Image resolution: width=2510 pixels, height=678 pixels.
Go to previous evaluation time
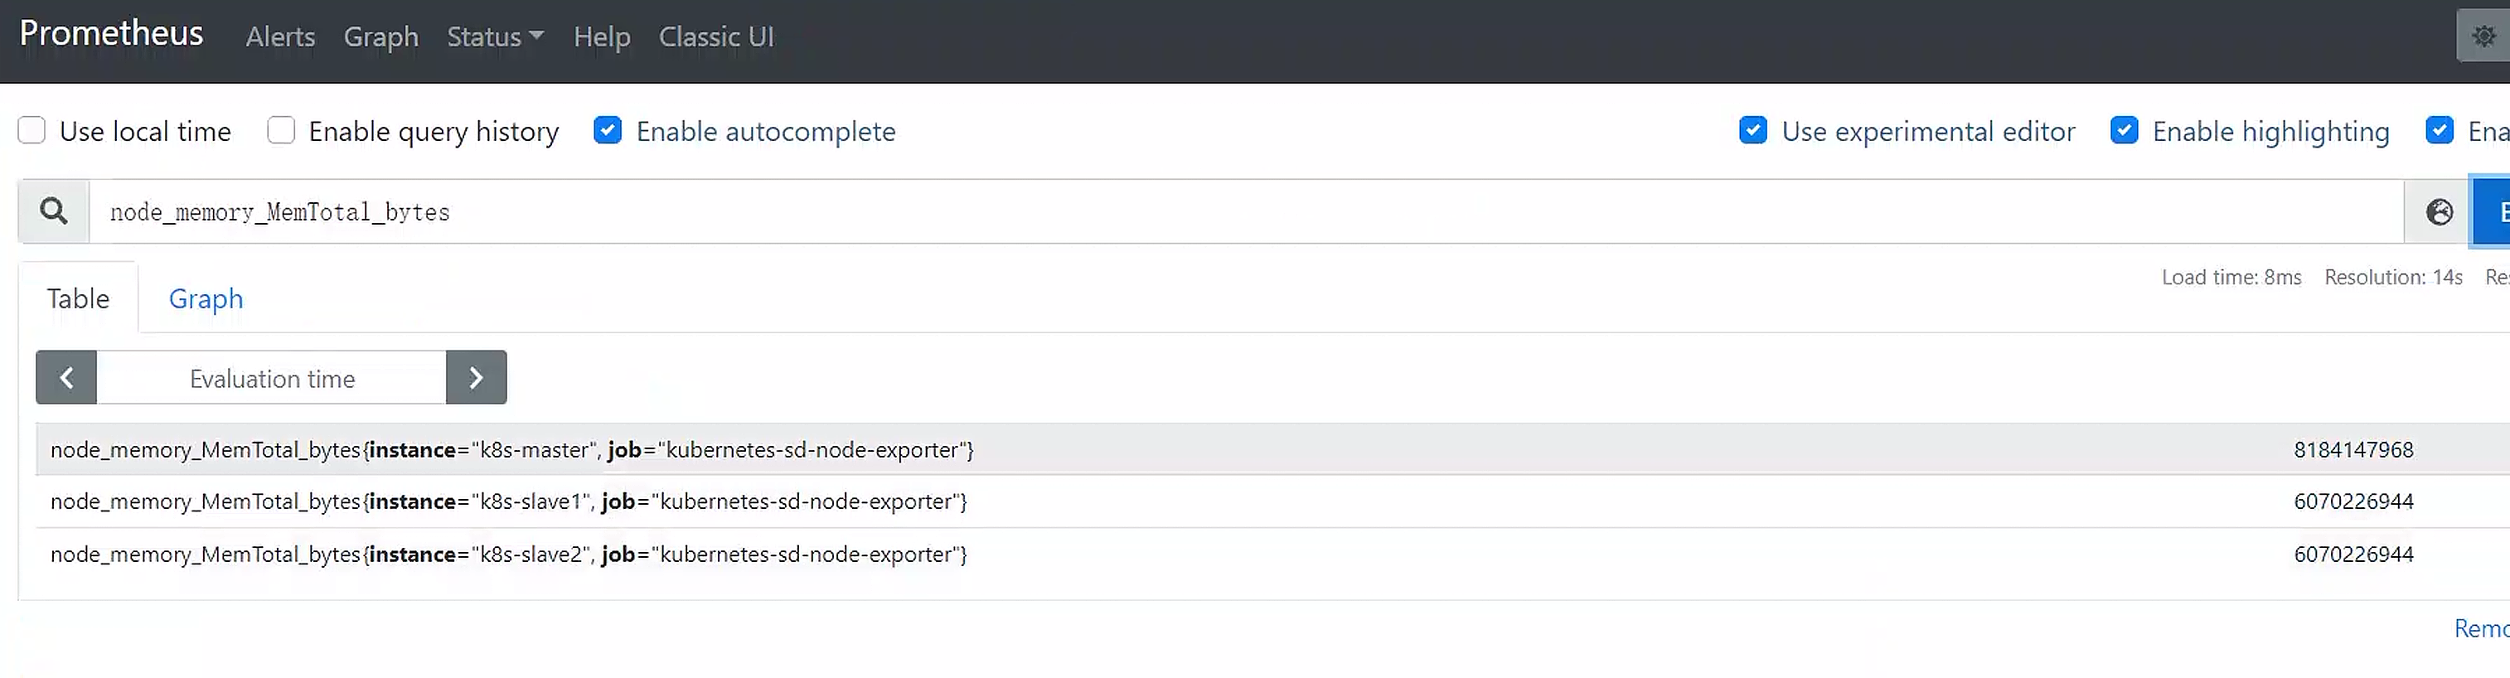[x=66, y=378]
